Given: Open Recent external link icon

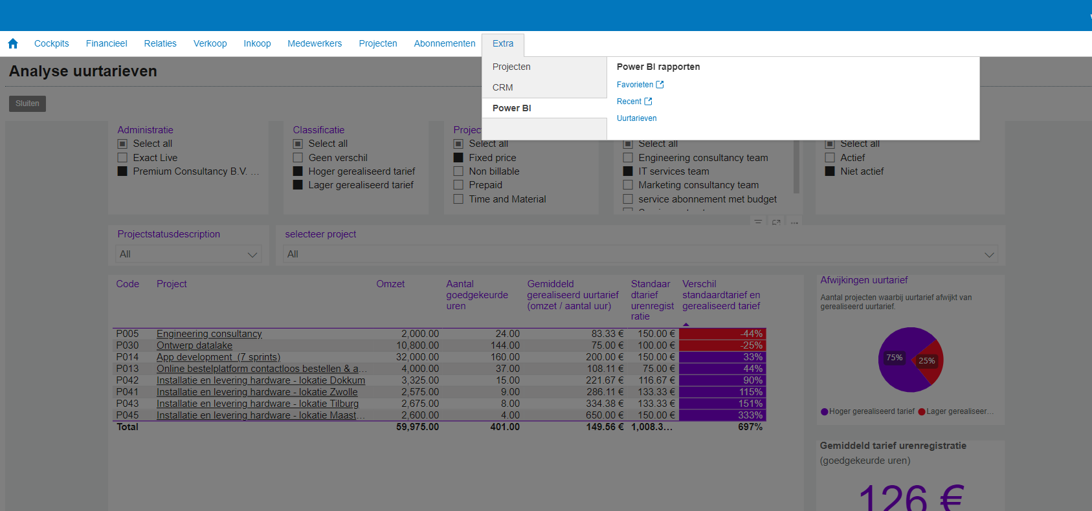Looking at the screenshot, I should point(648,102).
